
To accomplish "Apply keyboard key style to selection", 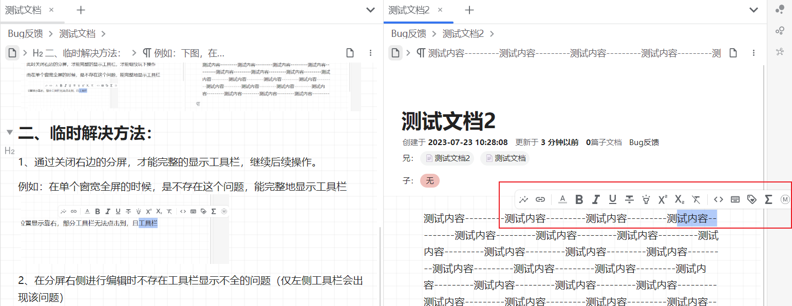I will [x=735, y=199].
